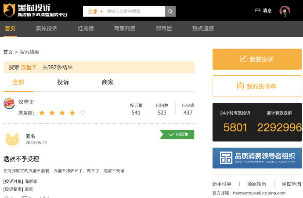Click the 黑猫投诉 logo
Screen dimensions: 303x198
point(36,11)
